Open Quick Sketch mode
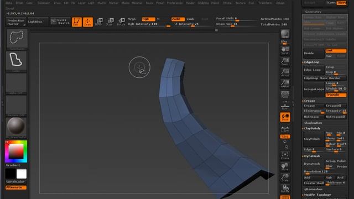Image resolution: width=354 pixels, height=199 pixels. pos(60,22)
